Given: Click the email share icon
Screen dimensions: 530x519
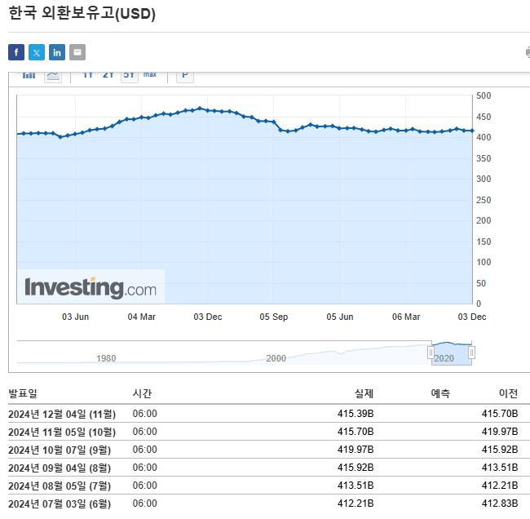Looking at the screenshot, I should pos(77,53).
